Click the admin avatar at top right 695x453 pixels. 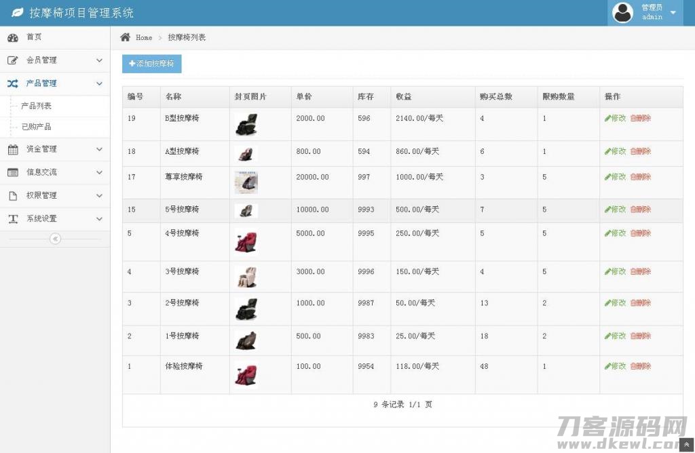tap(622, 12)
